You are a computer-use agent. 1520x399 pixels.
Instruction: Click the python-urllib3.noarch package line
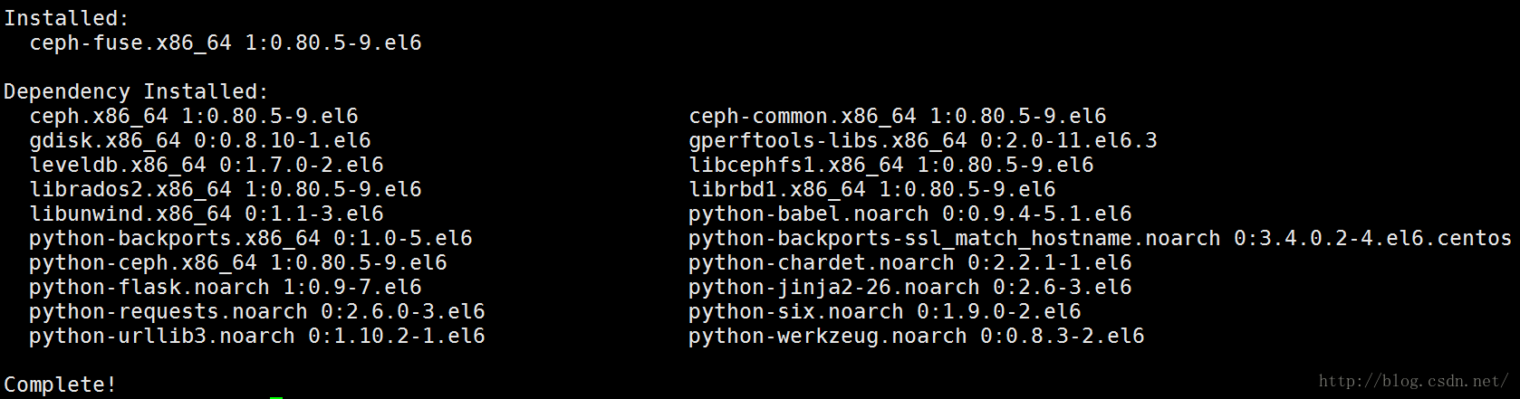pyautogui.click(x=257, y=336)
